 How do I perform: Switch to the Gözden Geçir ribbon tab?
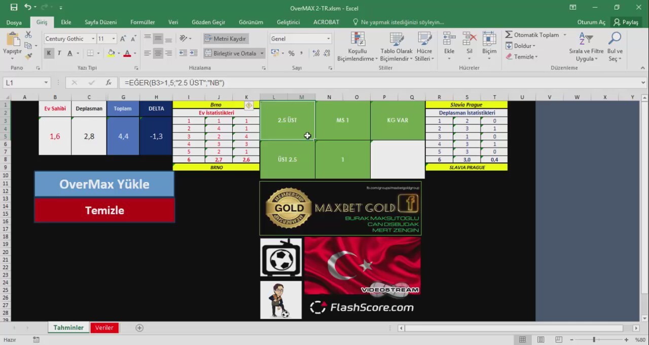[x=208, y=22]
